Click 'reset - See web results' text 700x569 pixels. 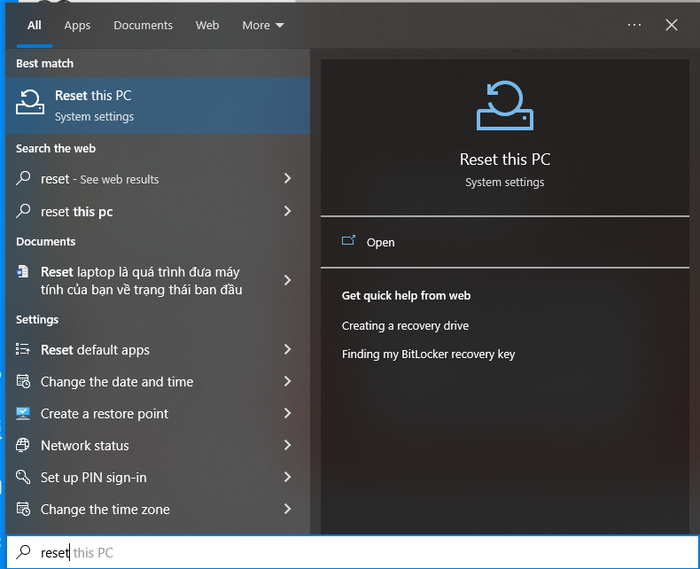click(100, 179)
